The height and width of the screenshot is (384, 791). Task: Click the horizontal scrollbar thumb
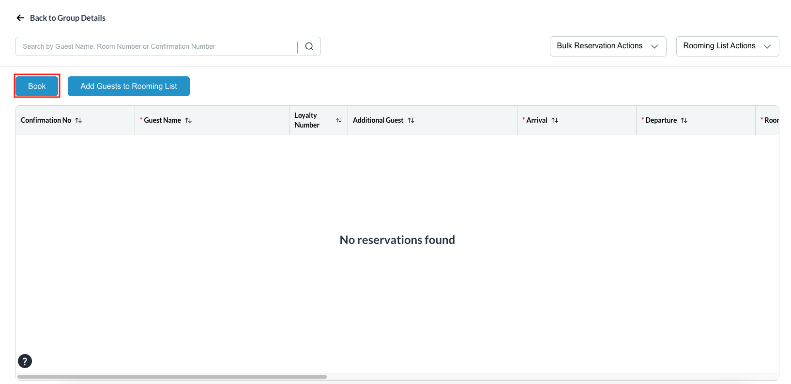click(172, 377)
